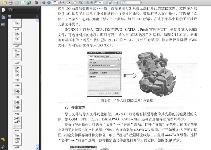
Task: Switch to full screen mode icon
Action: click(116, 2)
